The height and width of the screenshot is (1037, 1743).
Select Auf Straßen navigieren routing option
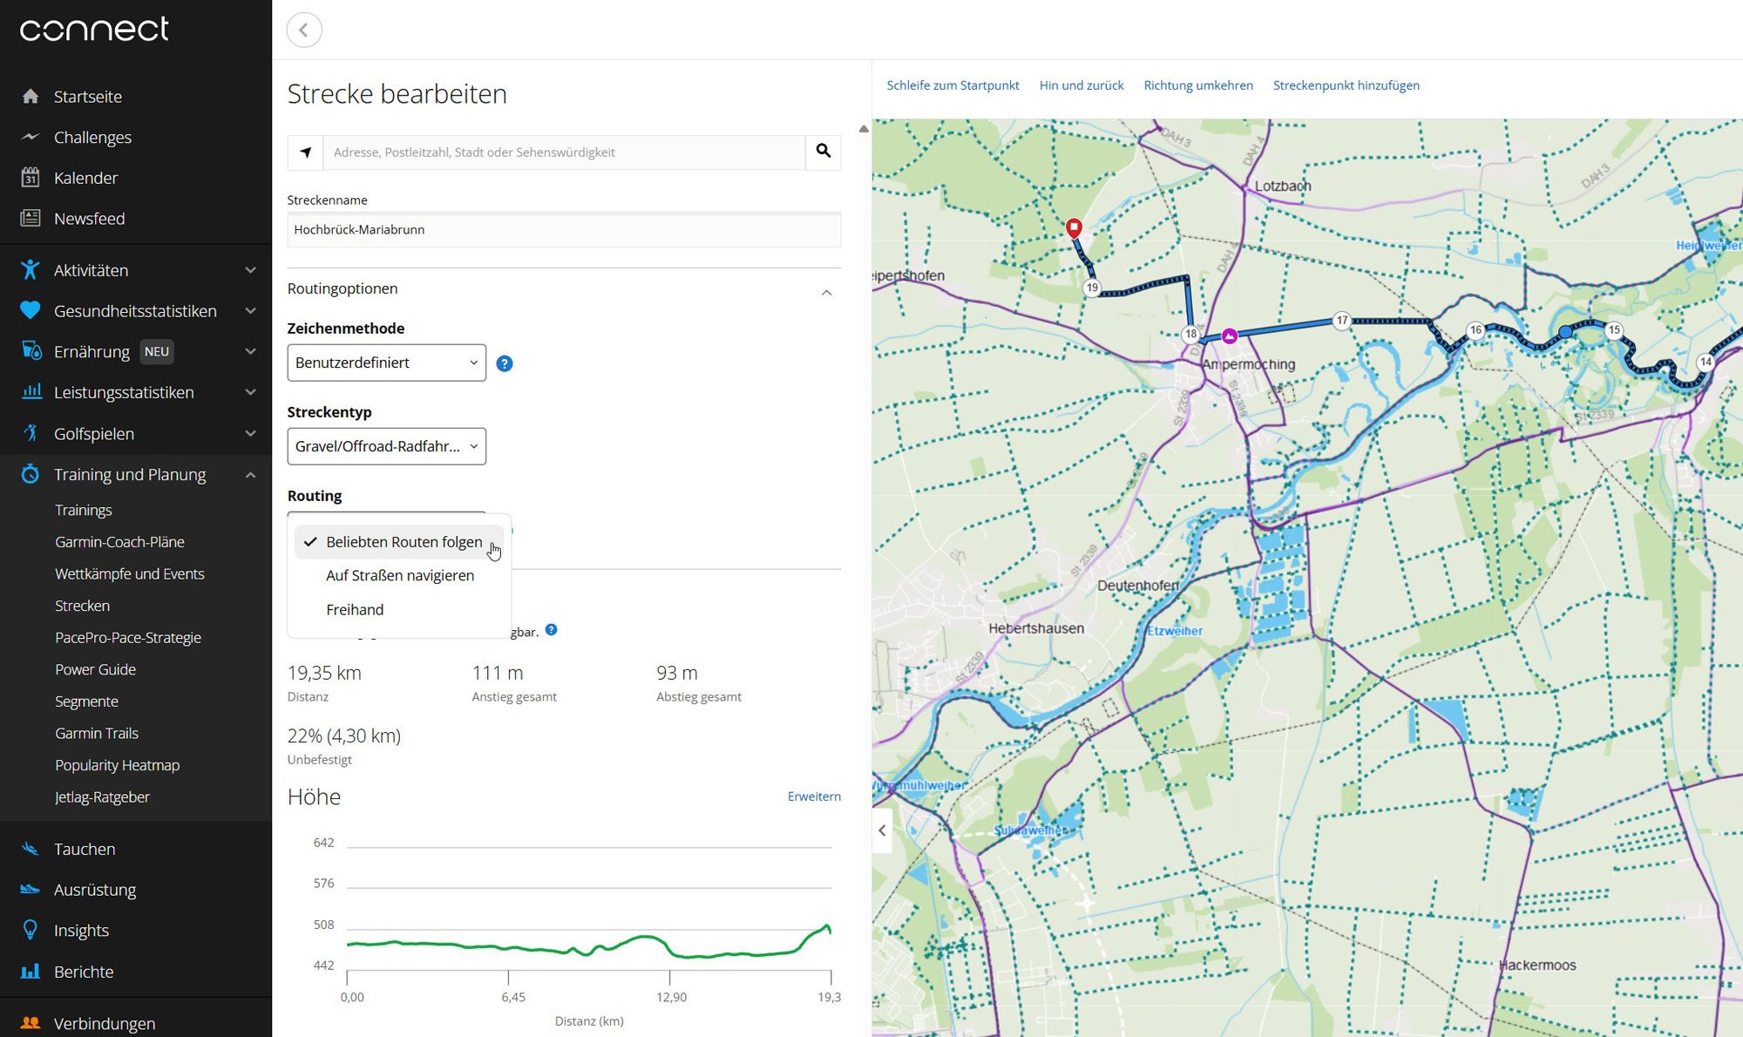(400, 575)
